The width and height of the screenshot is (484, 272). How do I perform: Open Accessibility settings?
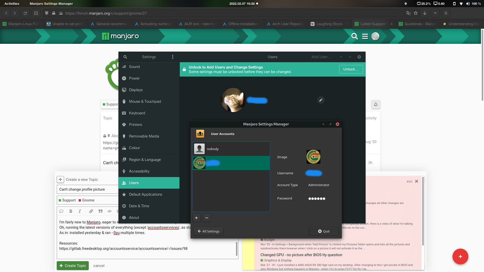tap(149, 171)
